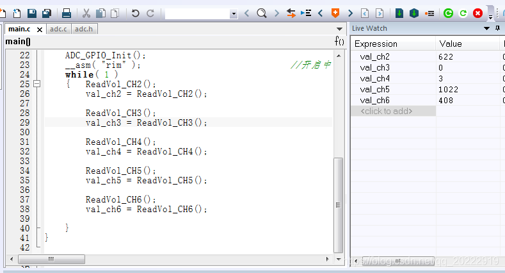
Task: Click line 29 val_ch3 assignment code
Action: pos(146,123)
